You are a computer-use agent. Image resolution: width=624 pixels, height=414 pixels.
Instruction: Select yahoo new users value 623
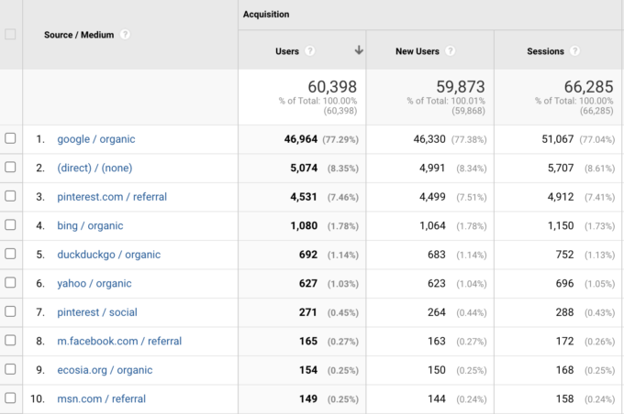(437, 283)
